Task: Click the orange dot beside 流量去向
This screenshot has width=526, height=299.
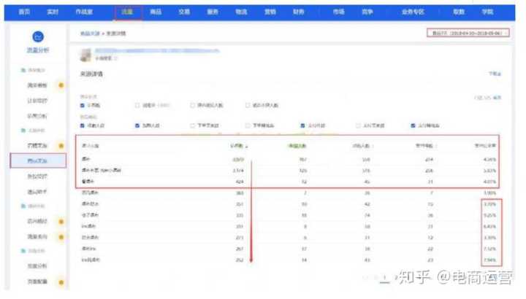Action: click(61, 237)
